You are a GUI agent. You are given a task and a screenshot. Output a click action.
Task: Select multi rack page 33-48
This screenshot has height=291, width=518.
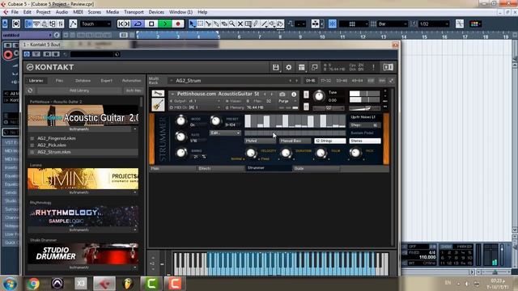[342, 81]
